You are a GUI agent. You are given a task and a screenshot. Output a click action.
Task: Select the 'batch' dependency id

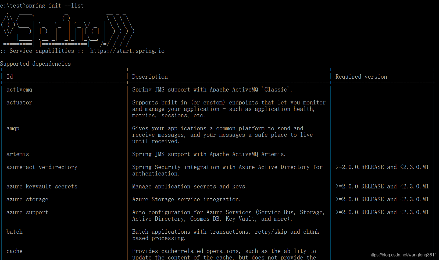15,232
